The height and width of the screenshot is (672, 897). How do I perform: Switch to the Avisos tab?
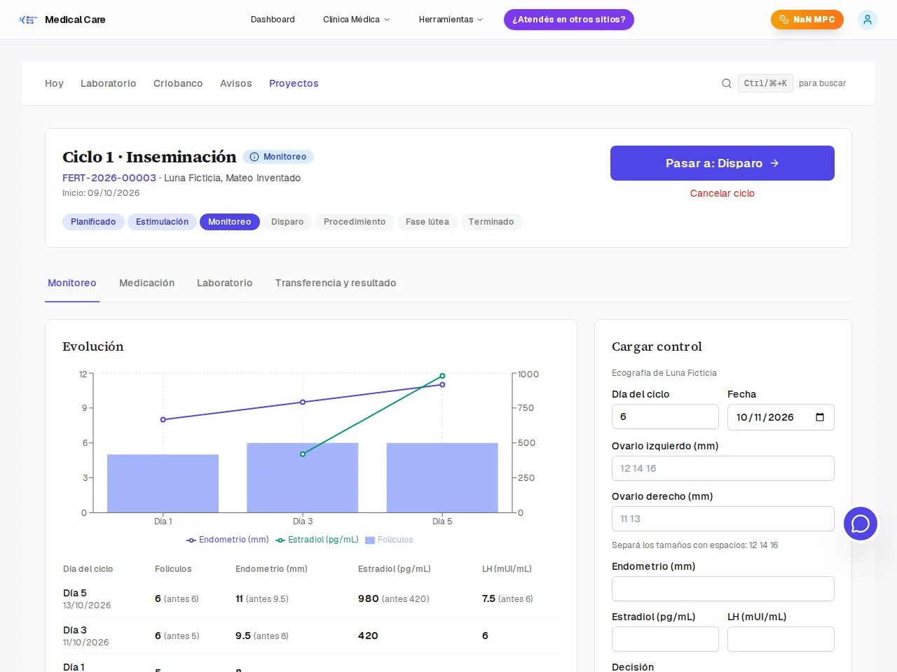click(x=236, y=83)
